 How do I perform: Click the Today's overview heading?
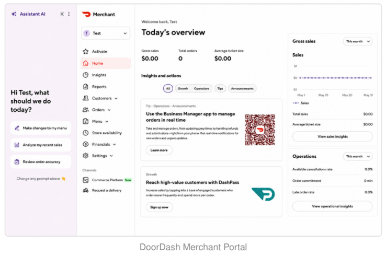[173, 32]
